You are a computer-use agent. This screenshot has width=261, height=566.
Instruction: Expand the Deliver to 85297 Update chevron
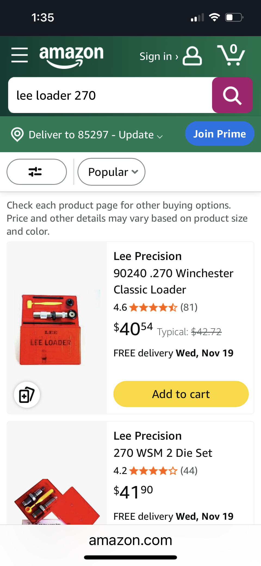tap(160, 136)
